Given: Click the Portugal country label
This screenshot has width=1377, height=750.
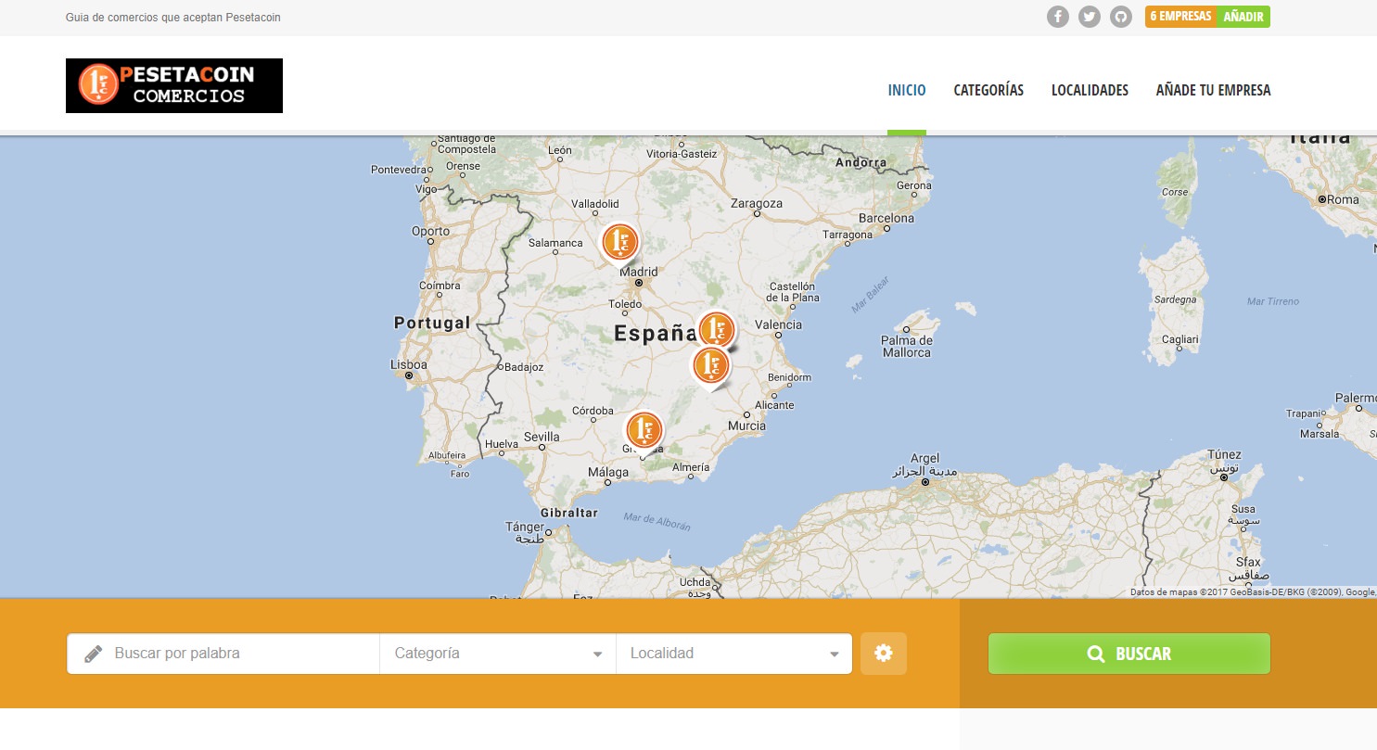Looking at the screenshot, I should point(432,323).
